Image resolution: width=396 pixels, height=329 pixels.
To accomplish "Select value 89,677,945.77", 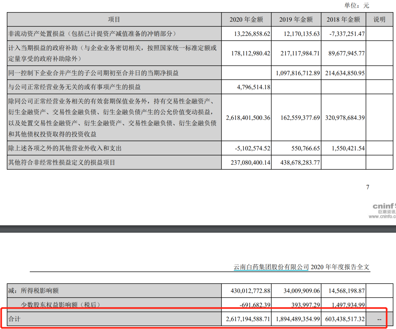I will pyautogui.click(x=346, y=53).
